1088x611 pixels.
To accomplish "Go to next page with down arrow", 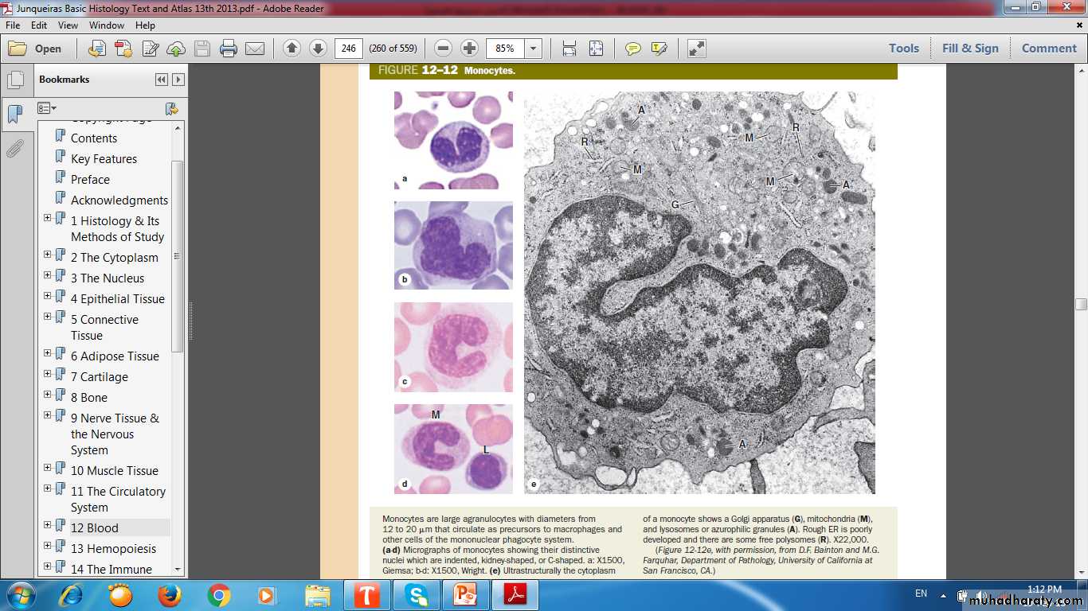I will pyautogui.click(x=318, y=49).
